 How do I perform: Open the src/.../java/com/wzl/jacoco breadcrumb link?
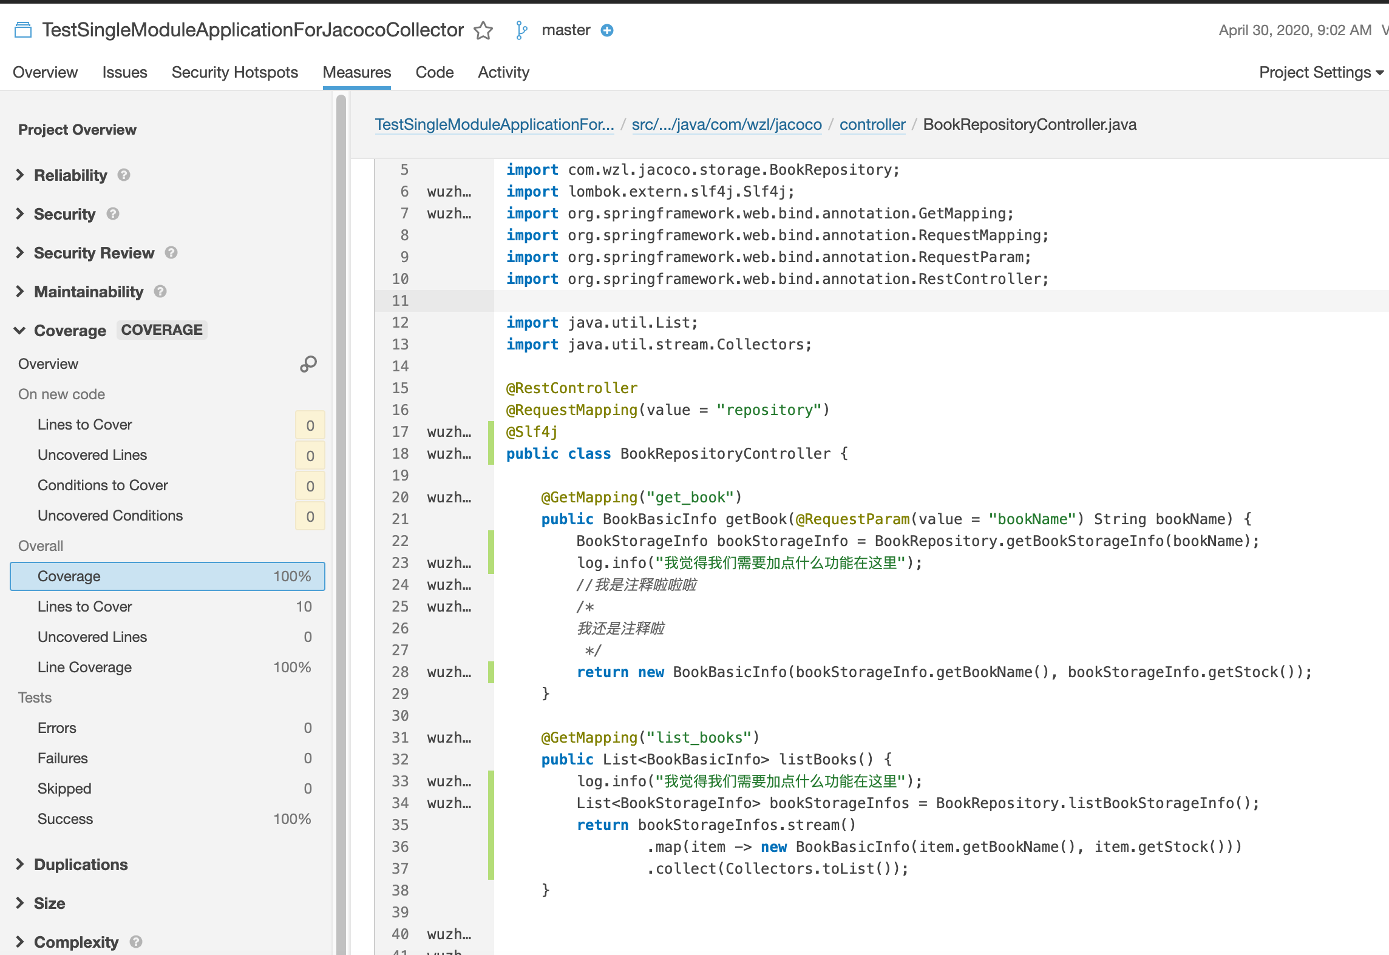pos(726,125)
